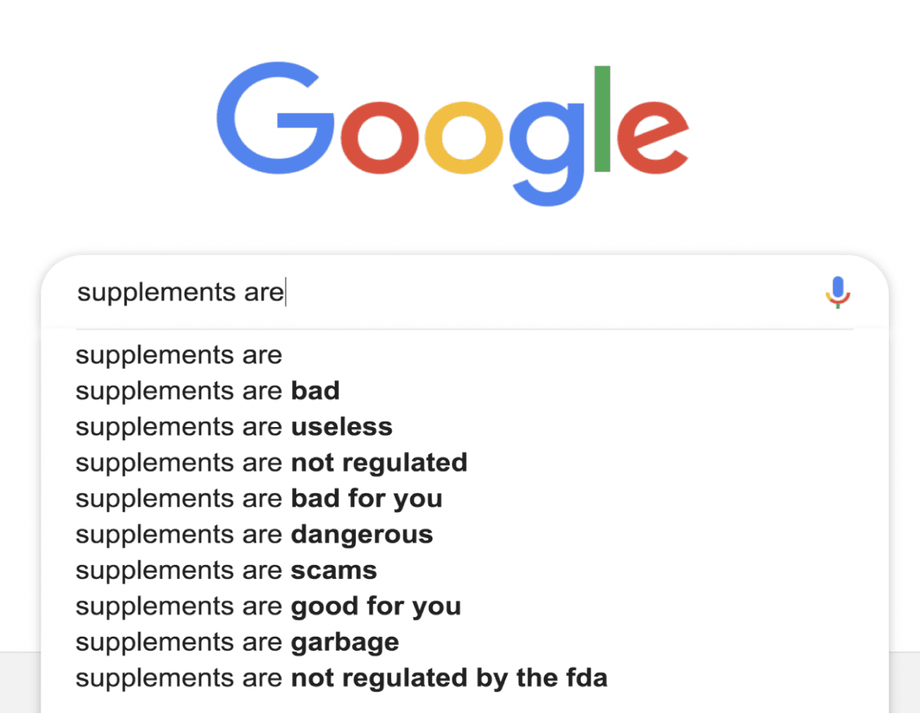Click the divider line under the search input
The width and height of the screenshot is (920, 717).
pyautogui.click(x=465, y=330)
